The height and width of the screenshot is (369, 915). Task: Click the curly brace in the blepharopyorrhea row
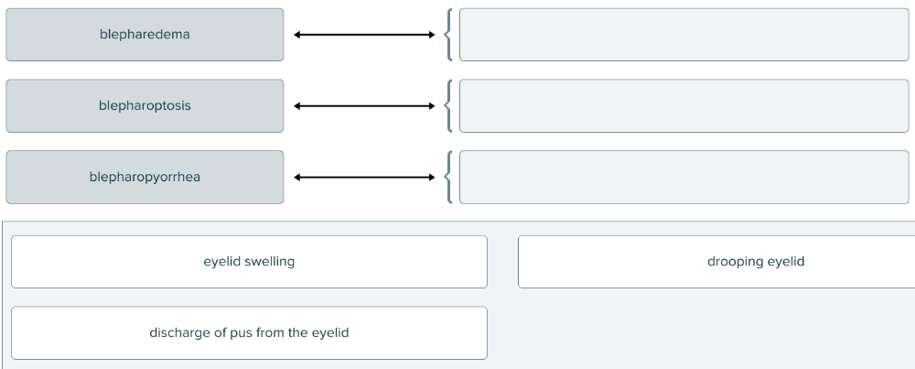pos(447,177)
